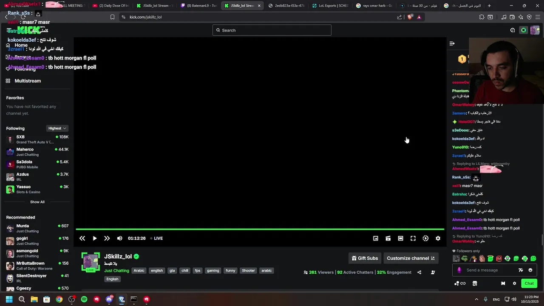Click Customize channel button
This screenshot has width=544, height=306.
point(411,258)
